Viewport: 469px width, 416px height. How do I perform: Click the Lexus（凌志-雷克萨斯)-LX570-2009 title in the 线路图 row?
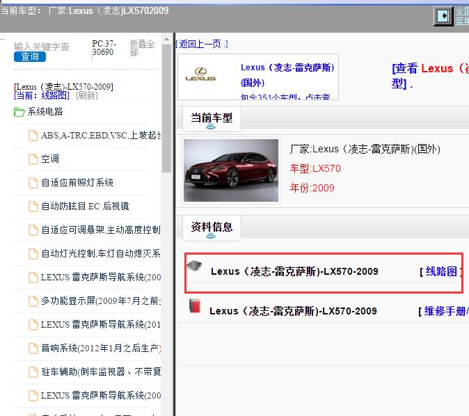coord(294,271)
